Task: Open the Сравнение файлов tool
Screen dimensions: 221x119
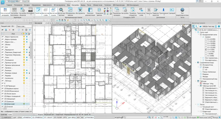Action: coord(99,12)
